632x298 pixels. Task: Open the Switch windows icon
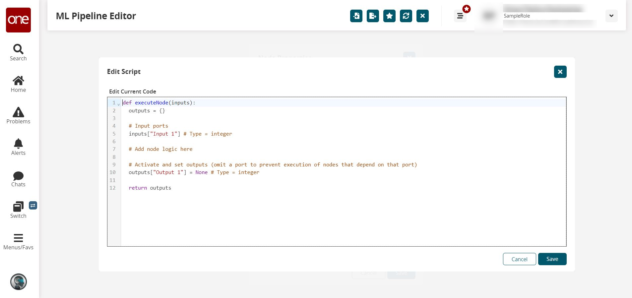(x=18, y=210)
